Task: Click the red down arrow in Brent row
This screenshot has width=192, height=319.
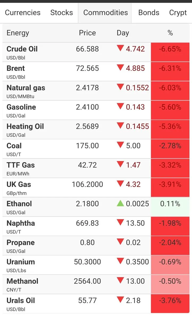Action: (120, 68)
